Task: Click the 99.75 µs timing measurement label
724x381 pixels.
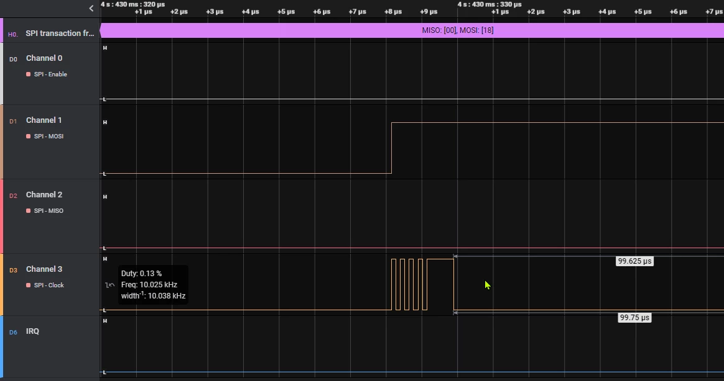Action: [x=634, y=318]
